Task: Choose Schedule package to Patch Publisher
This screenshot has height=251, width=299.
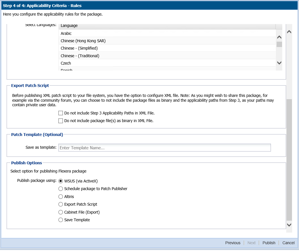Action: click(x=61, y=189)
